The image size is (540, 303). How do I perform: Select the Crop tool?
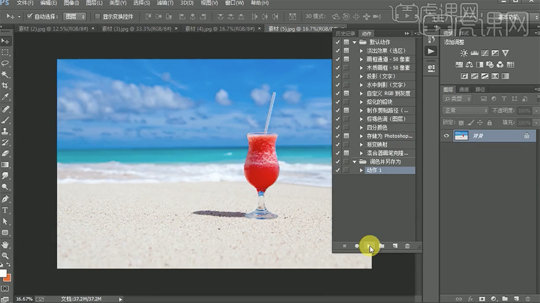[5, 86]
